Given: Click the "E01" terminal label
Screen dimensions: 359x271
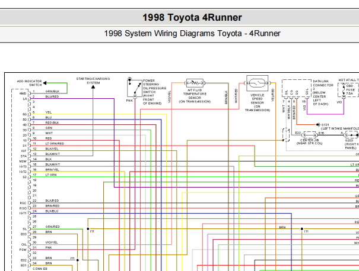Looking at the screenshot, I should (24, 266).
